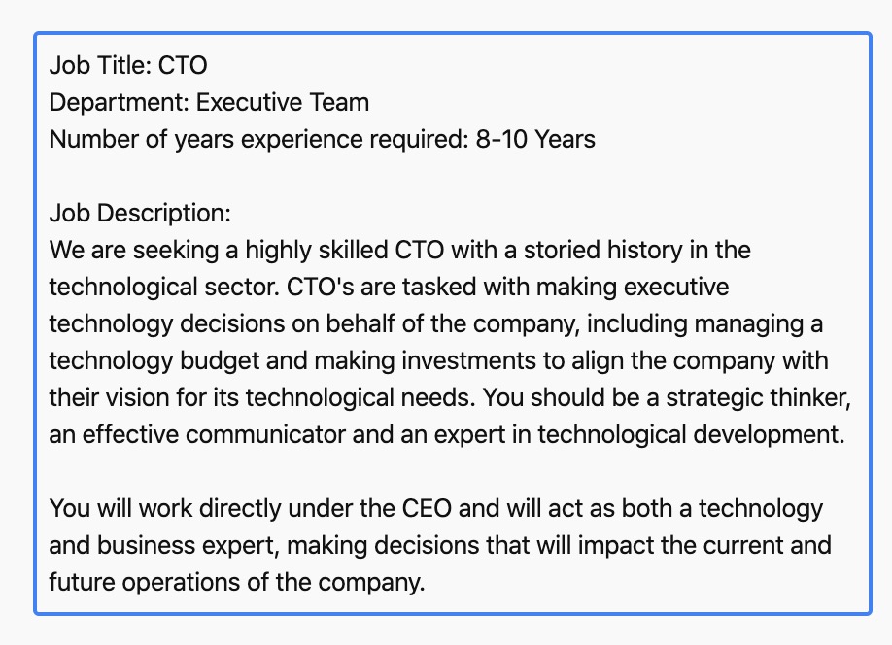The image size is (892, 645).
Task: Place cursor on 'technology budget' phrase
Action: 154,361
